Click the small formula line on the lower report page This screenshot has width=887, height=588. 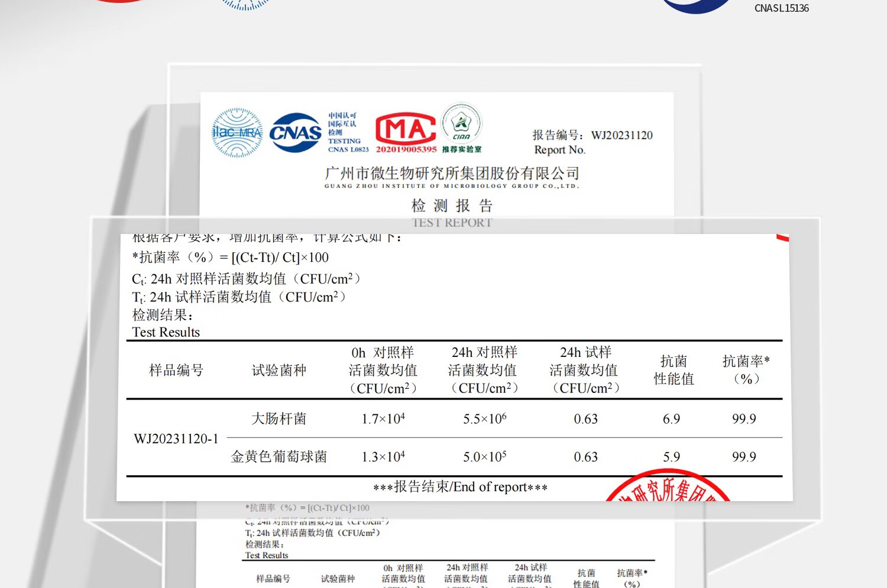tap(307, 508)
